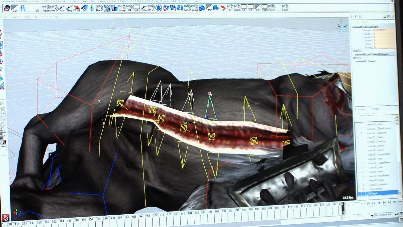Click the layer list scroll-down arrow
Viewport: 403px width, 227px height.
coord(400,191)
